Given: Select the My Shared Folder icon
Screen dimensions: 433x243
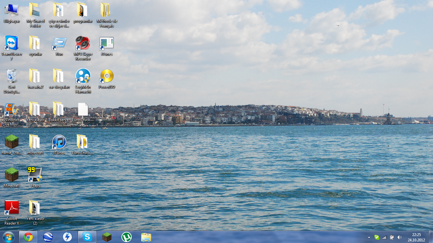Looking at the screenshot, I should pos(36,15).
